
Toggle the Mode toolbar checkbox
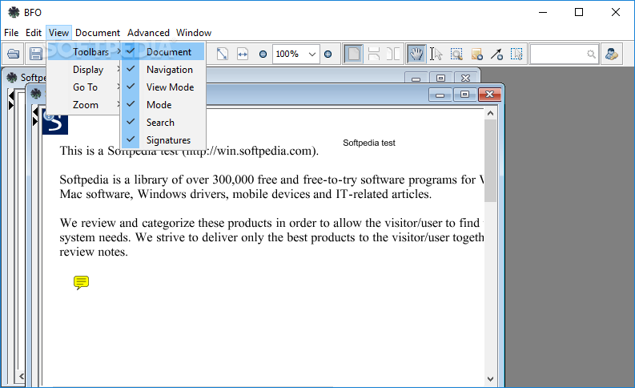coord(163,104)
